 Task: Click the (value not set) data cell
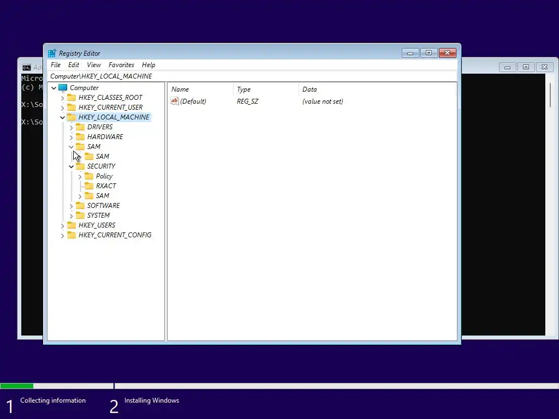click(323, 101)
